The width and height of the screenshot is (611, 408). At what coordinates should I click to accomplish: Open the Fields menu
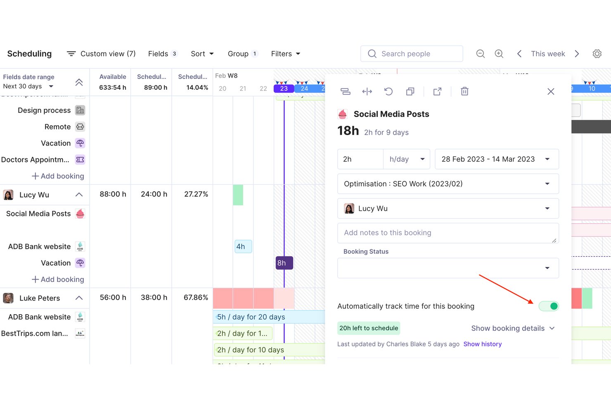163,54
